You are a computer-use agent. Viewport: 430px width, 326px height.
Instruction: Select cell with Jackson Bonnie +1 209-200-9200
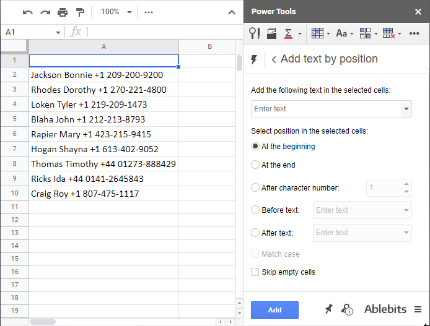coord(103,75)
